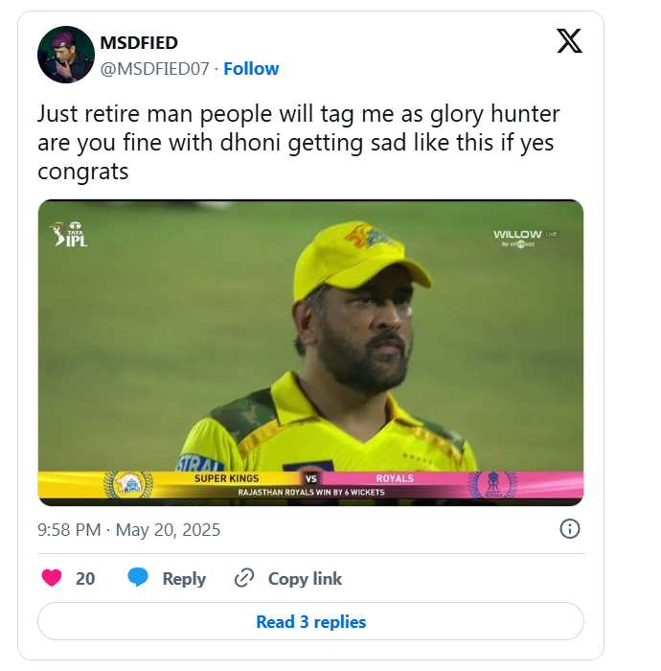Viewport: 661px width, 671px height.
Task: Like the tweet with the heart icon
Action: pyautogui.click(x=53, y=578)
